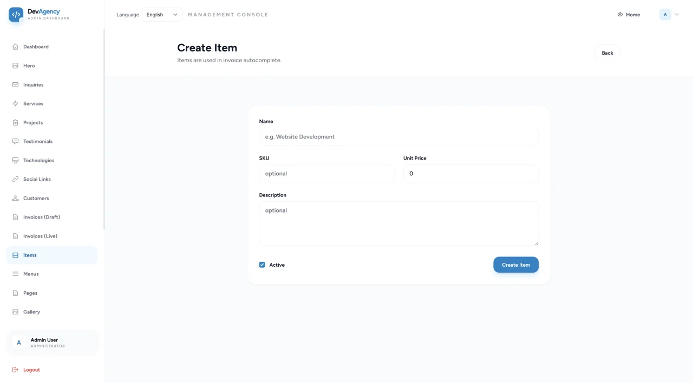Viewport: 693px width, 383px height.
Task: Navigate to Projects in the sidebar
Action: click(x=52, y=122)
